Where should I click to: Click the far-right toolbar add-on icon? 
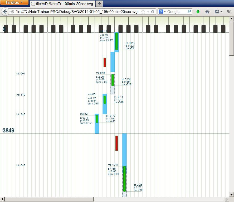(x=229, y=12)
